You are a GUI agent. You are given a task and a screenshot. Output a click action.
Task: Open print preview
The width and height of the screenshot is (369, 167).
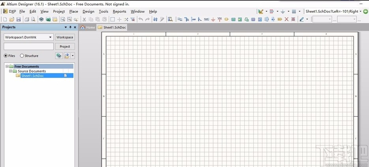(33, 19)
